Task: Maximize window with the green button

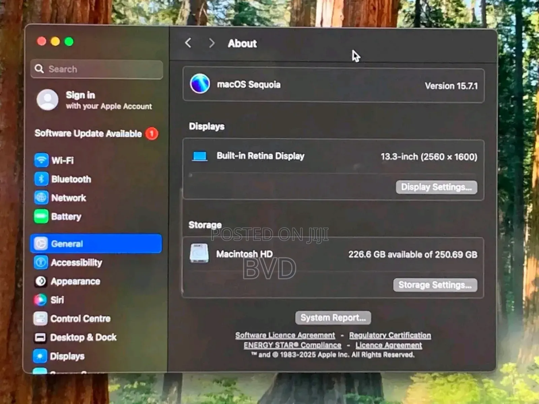Action: (69, 41)
